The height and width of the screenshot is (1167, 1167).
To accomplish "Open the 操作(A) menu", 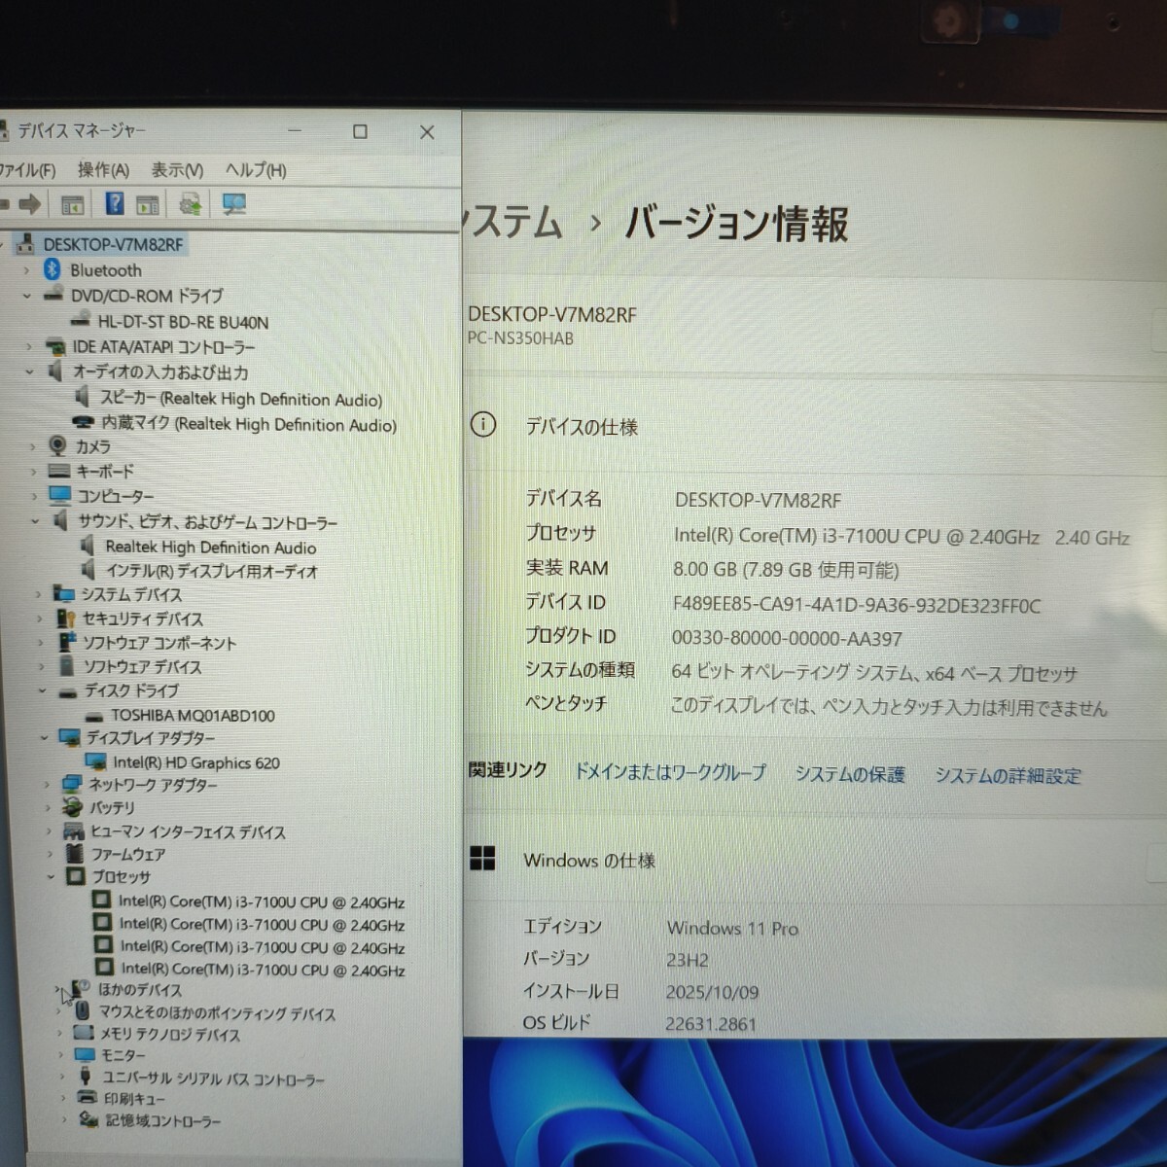I will pyautogui.click(x=103, y=170).
